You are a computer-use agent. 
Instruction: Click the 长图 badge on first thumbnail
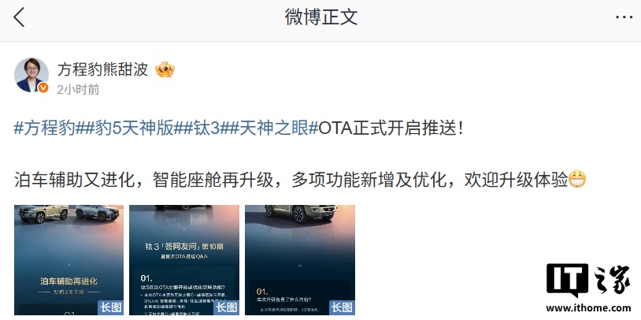click(110, 307)
